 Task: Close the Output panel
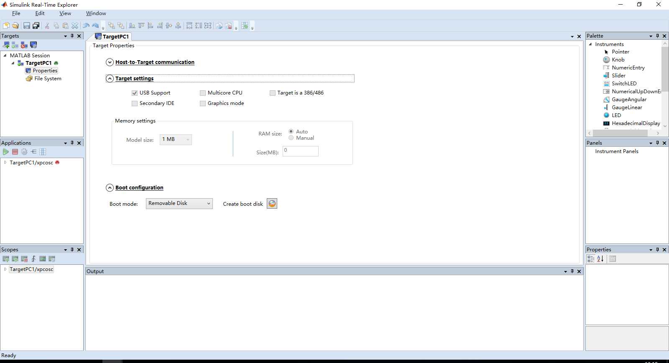click(x=579, y=271)
